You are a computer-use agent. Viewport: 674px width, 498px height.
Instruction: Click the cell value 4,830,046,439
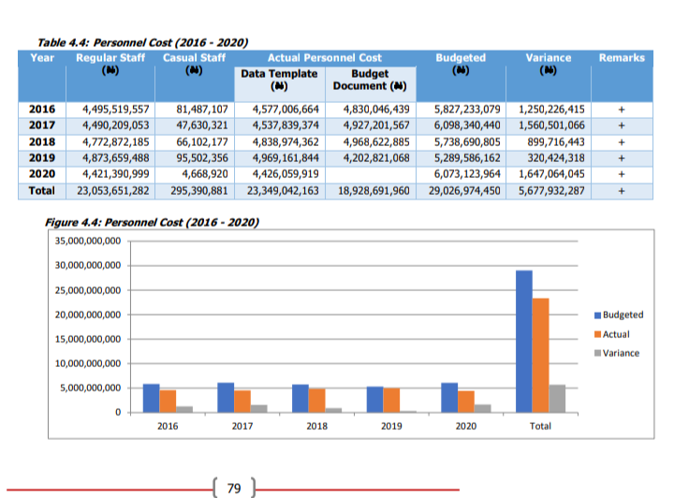(376, 110)
